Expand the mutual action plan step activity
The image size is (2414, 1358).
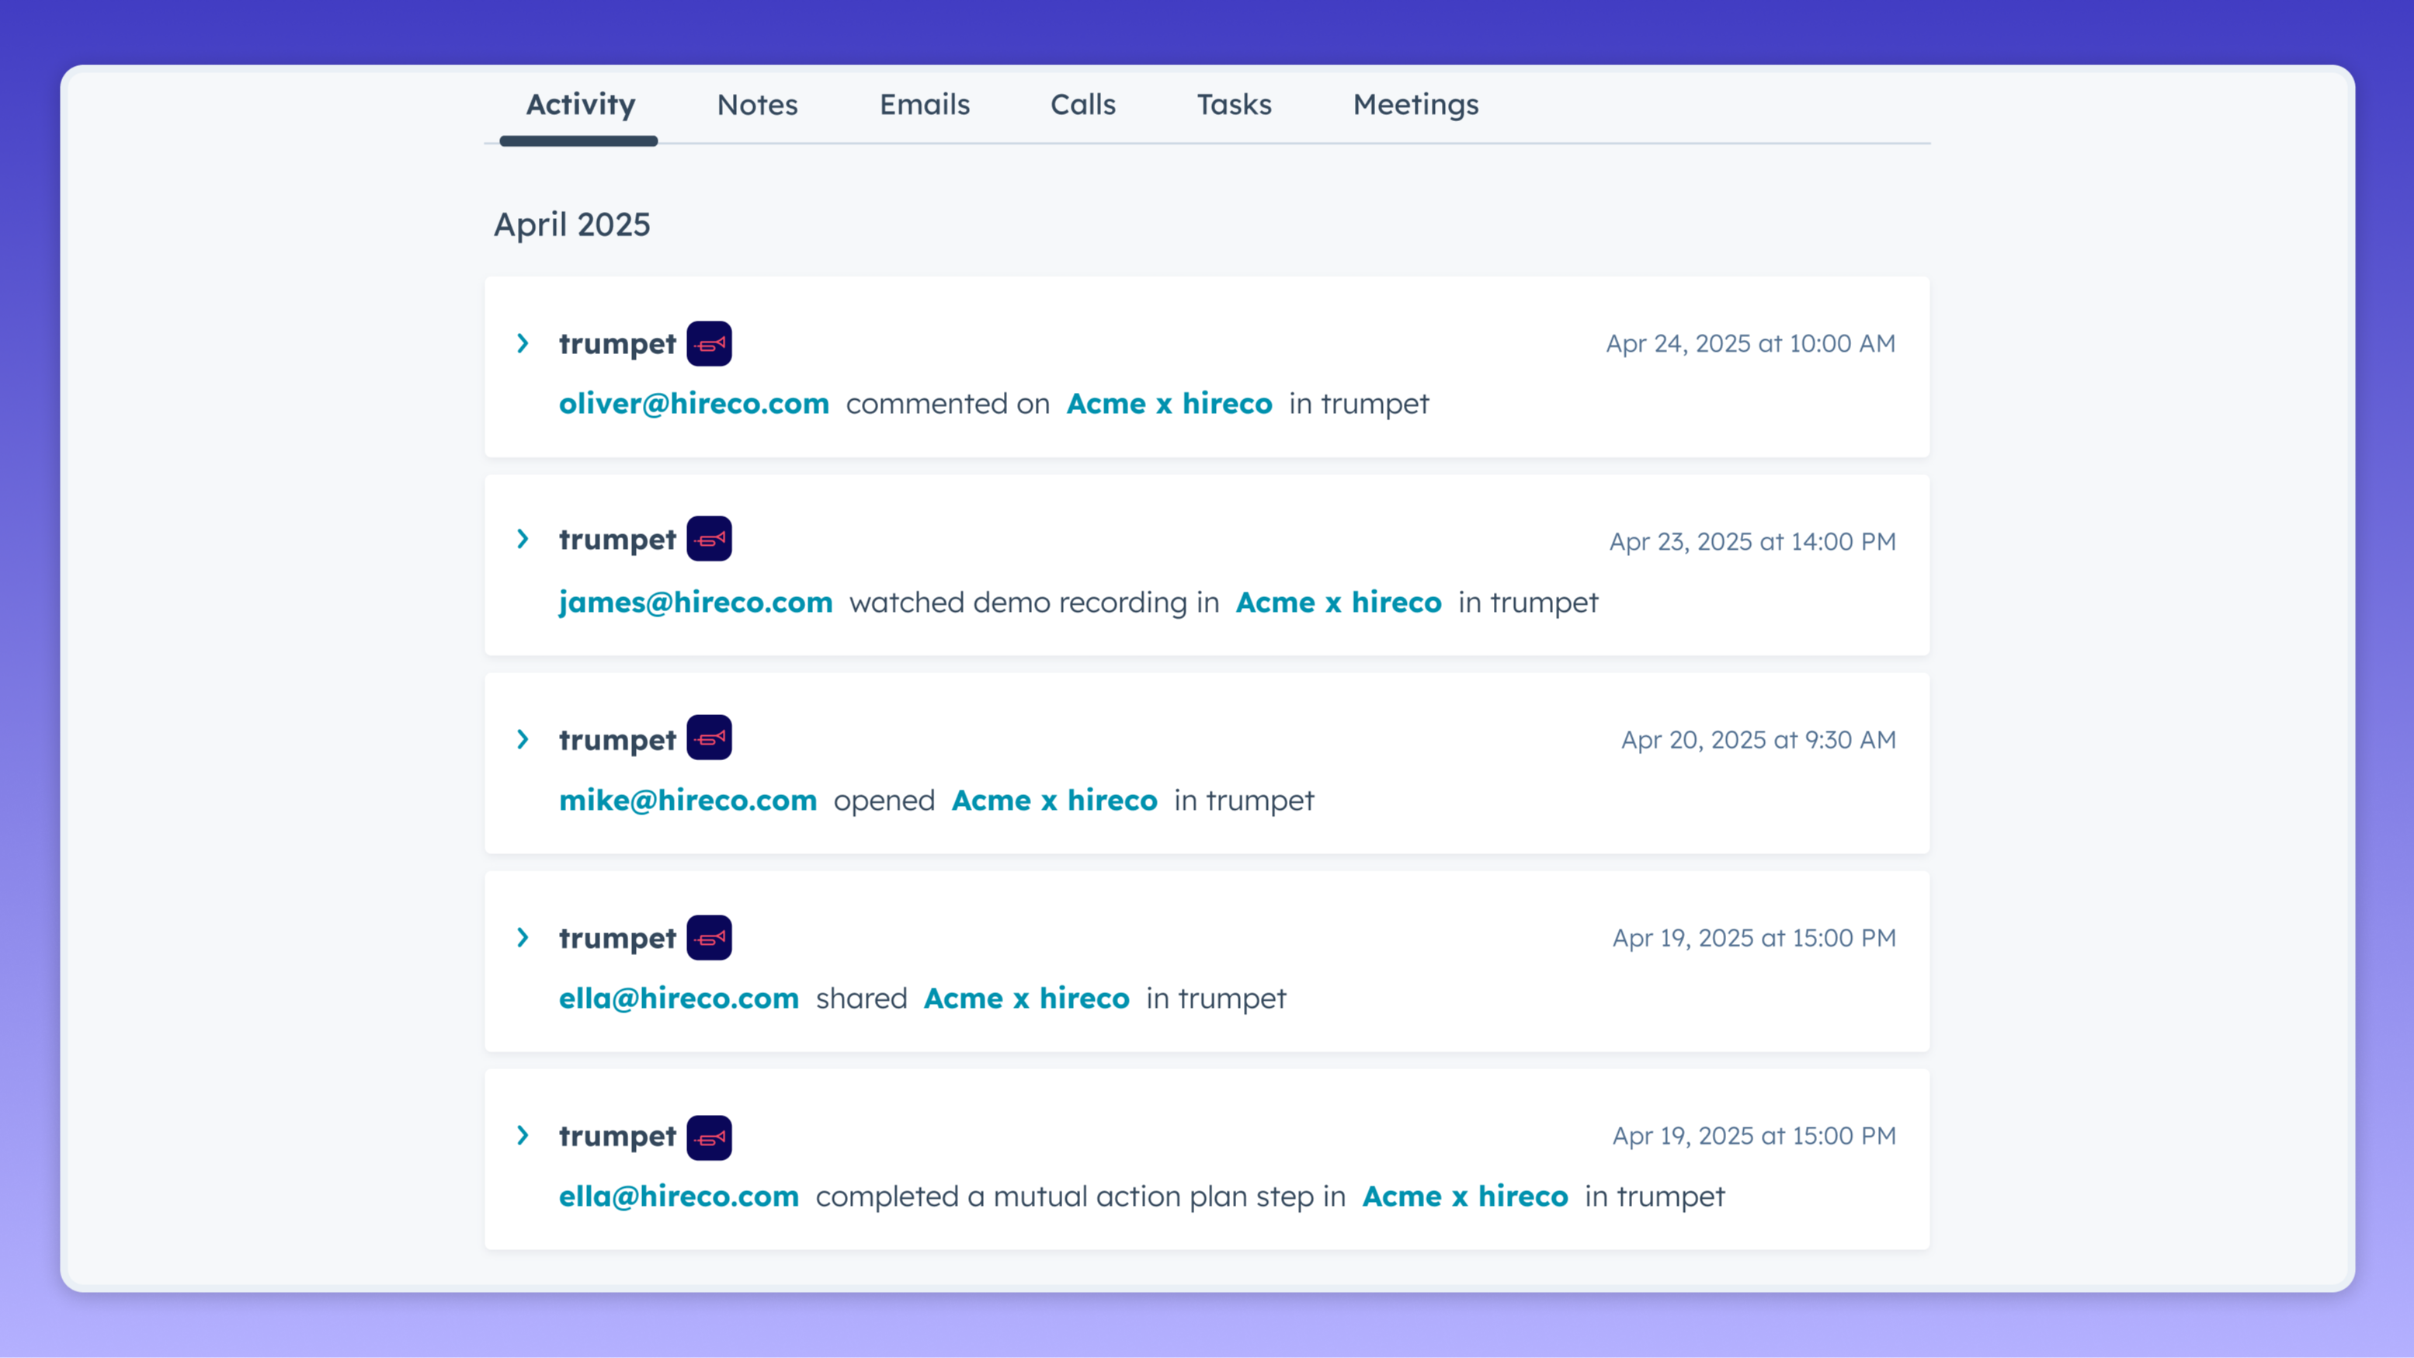pos(523,1136)
